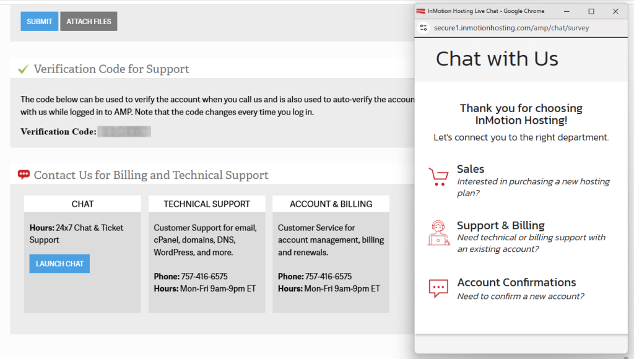Choose Account Confirmations to confirm a new account
The height and width of the screenshot is (359, 634).
[518, 282]
